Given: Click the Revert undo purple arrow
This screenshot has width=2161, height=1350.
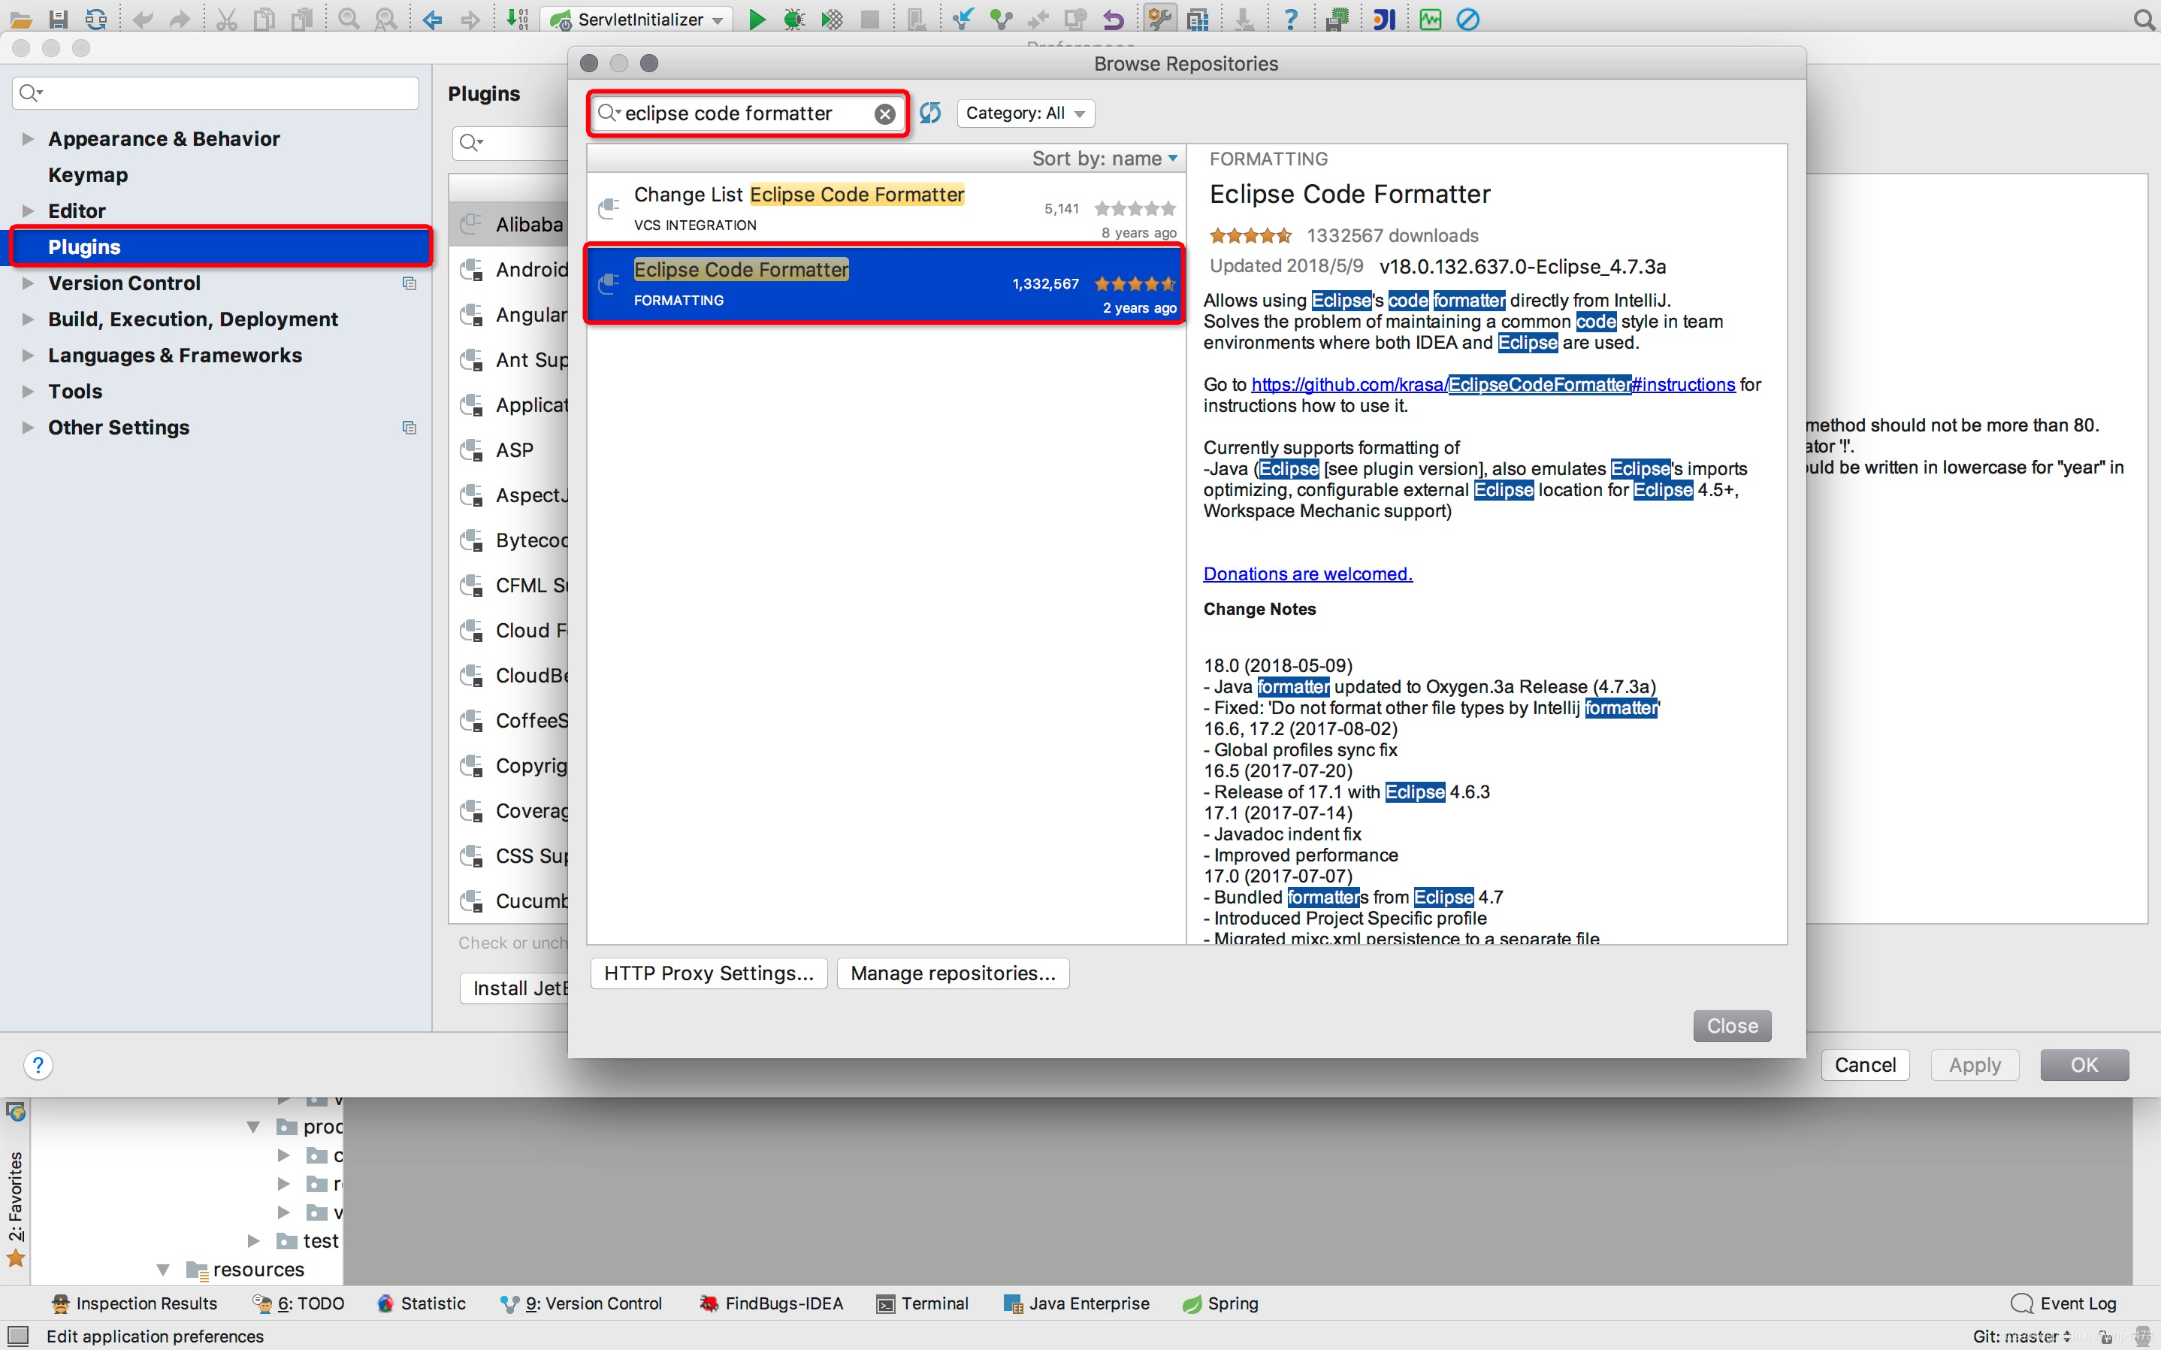Looking at the screenshot, I should (1114, 19).
